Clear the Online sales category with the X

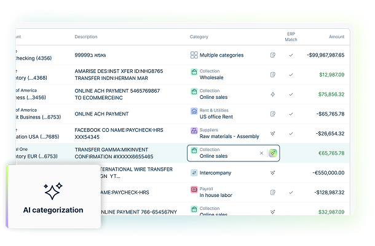pyautogui.click(x=261, y=153)
